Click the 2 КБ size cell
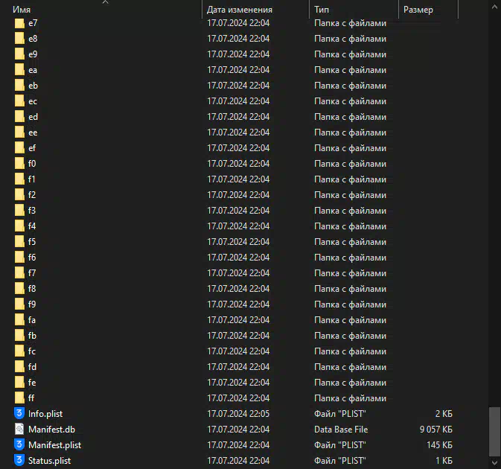Screen dimensions: 501x469 tap(444, 414)
